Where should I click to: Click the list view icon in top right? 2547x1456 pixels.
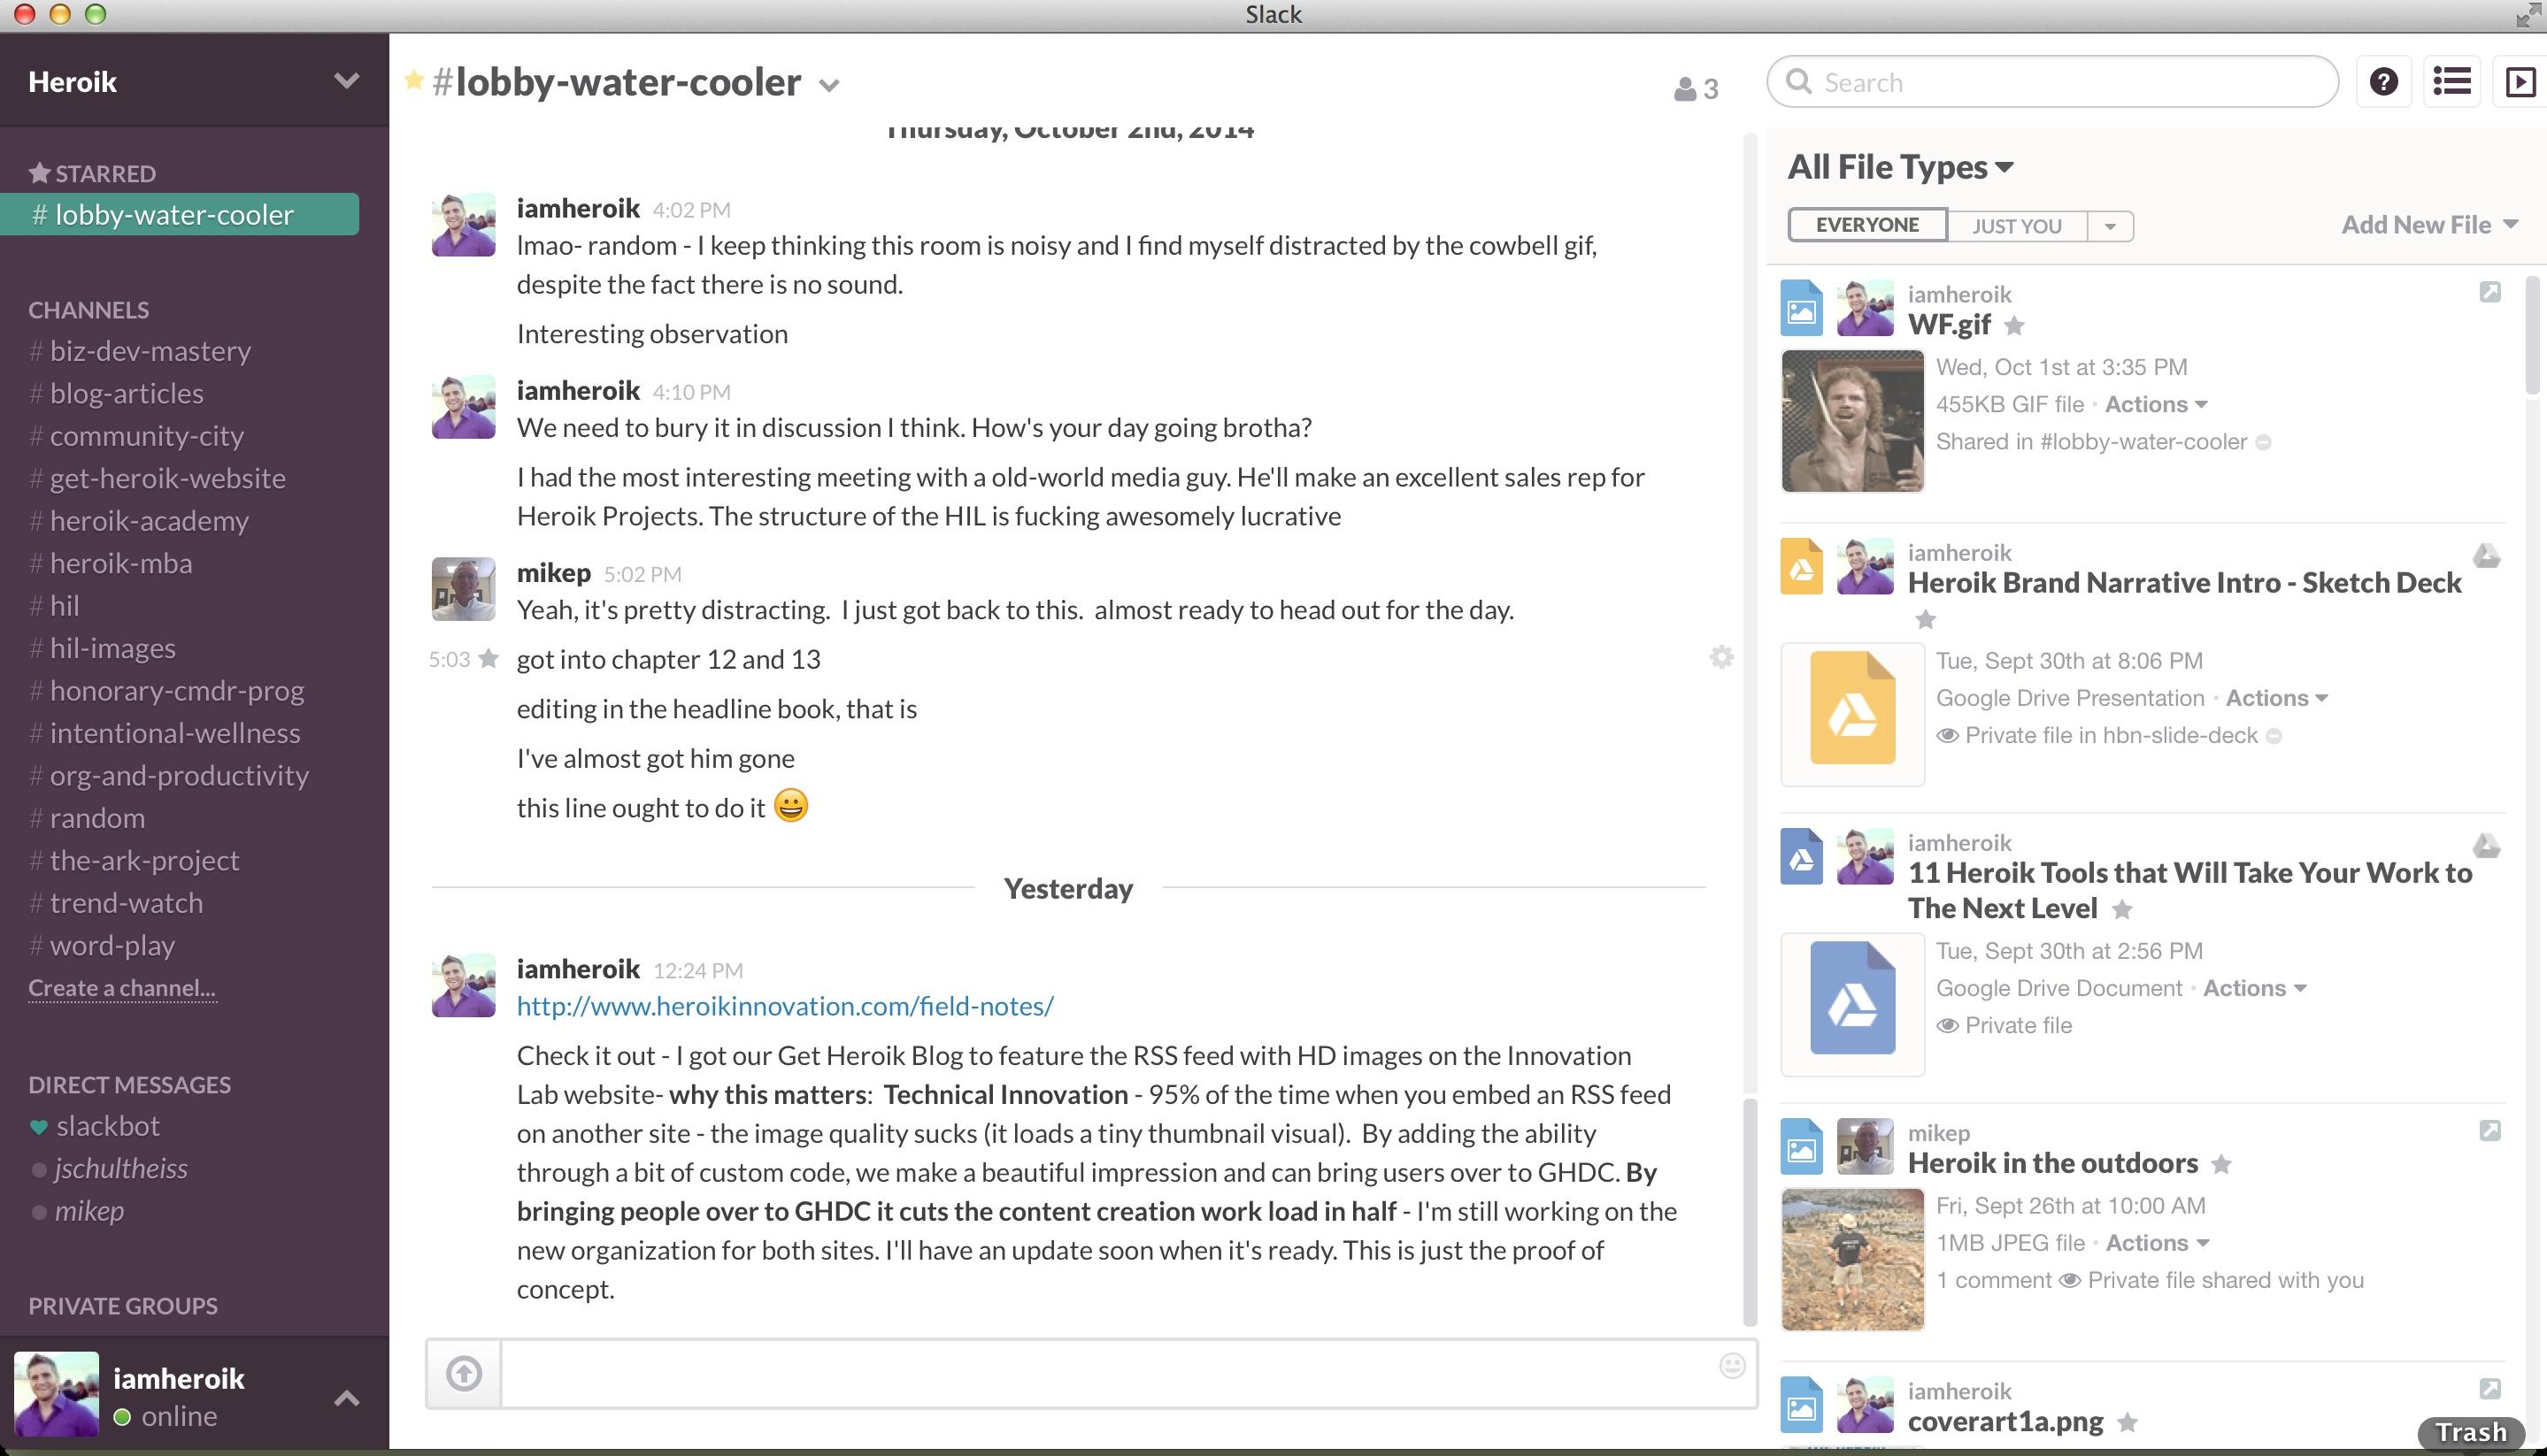[x=2452, y=82]
